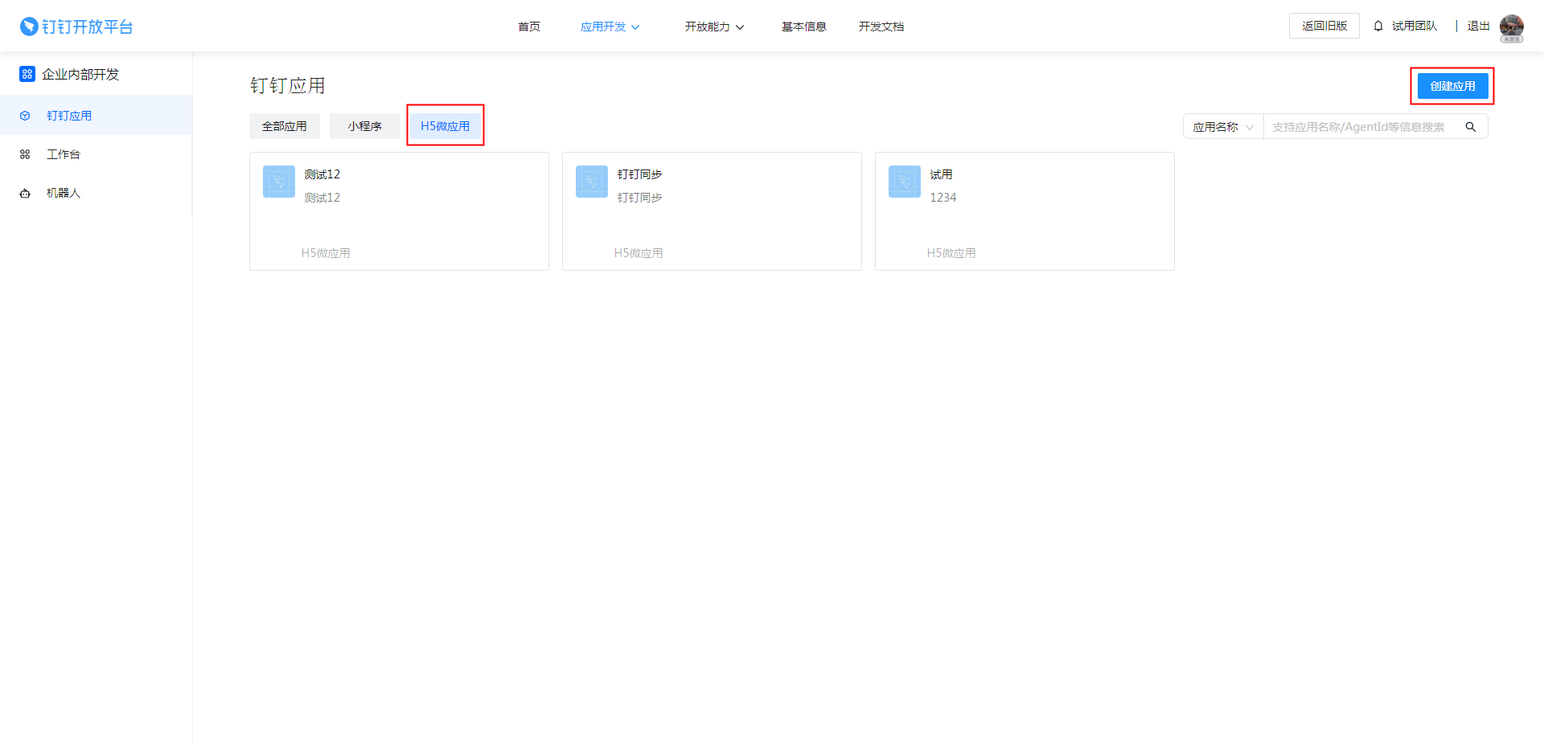
Task: Click the 返回旧版 button
Action: (x=1324, y=26)
